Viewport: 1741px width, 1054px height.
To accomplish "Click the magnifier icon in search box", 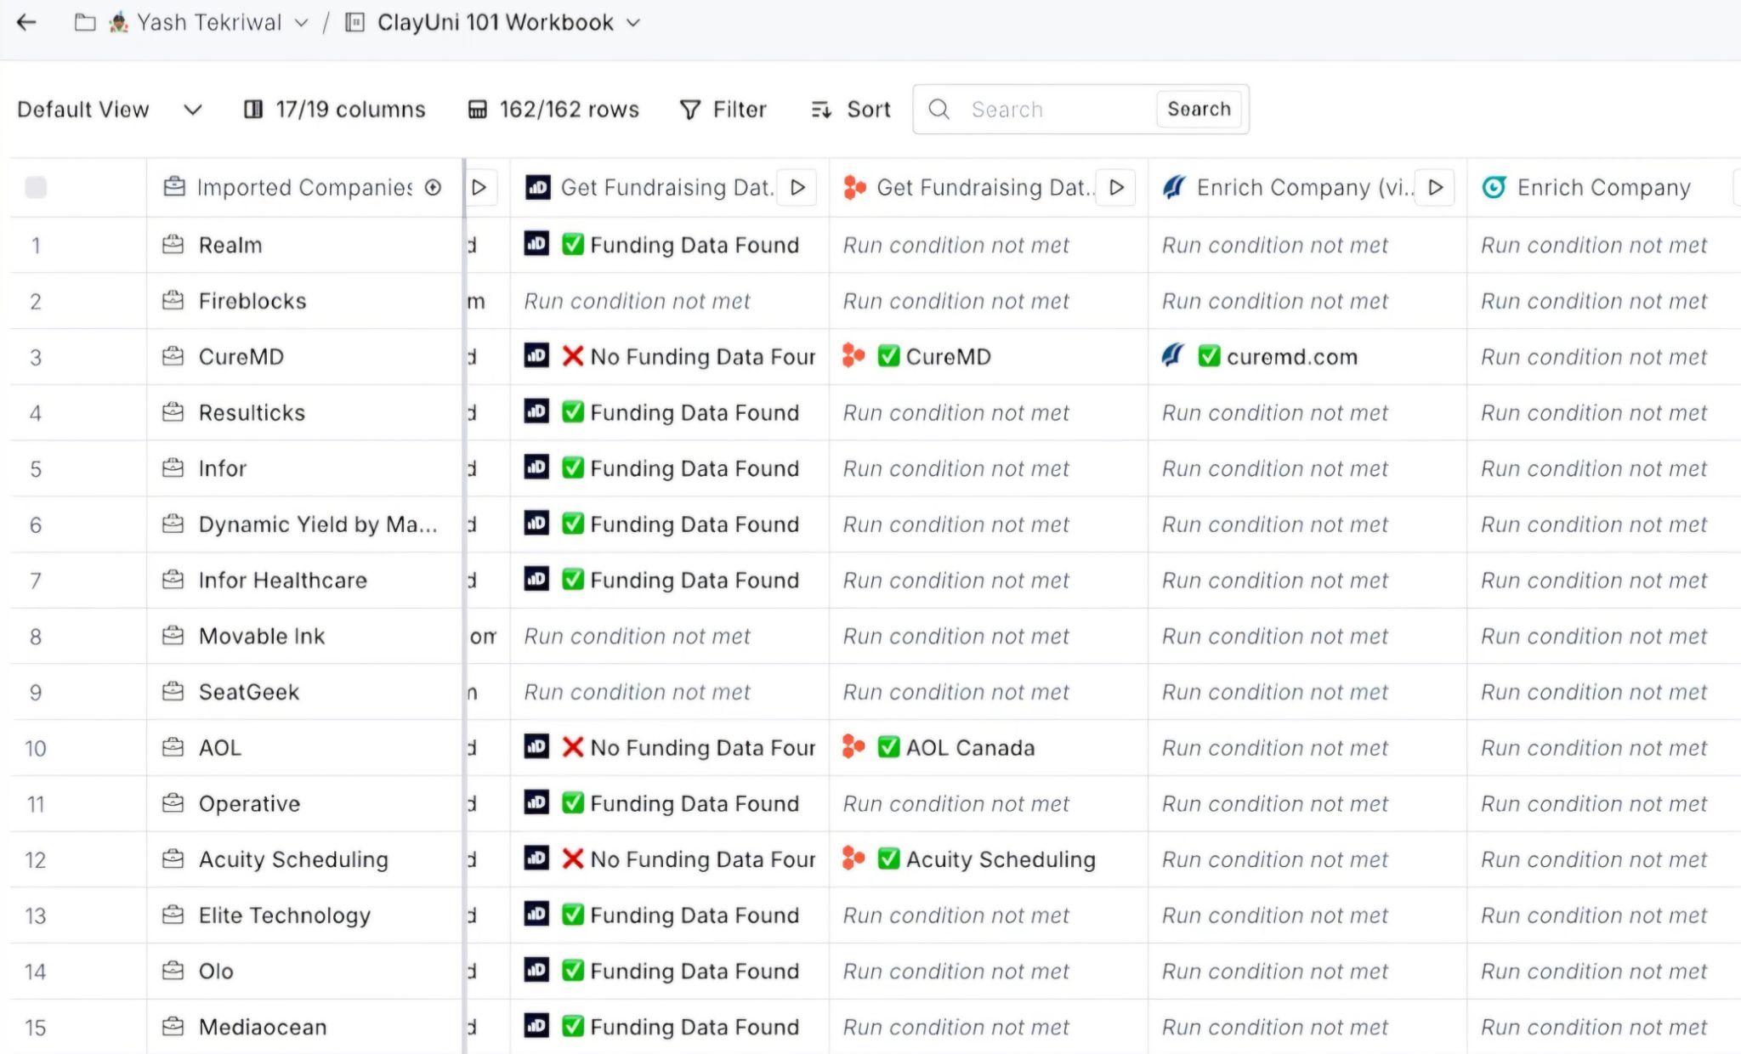I will 939,110.
